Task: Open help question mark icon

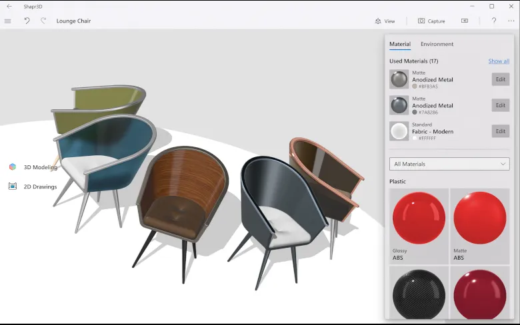Action: (494, 21)
